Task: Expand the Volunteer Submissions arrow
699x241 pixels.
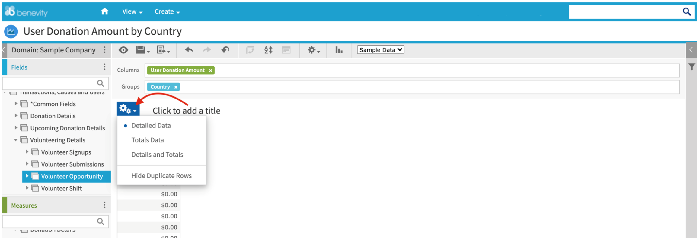Action: 27,164
